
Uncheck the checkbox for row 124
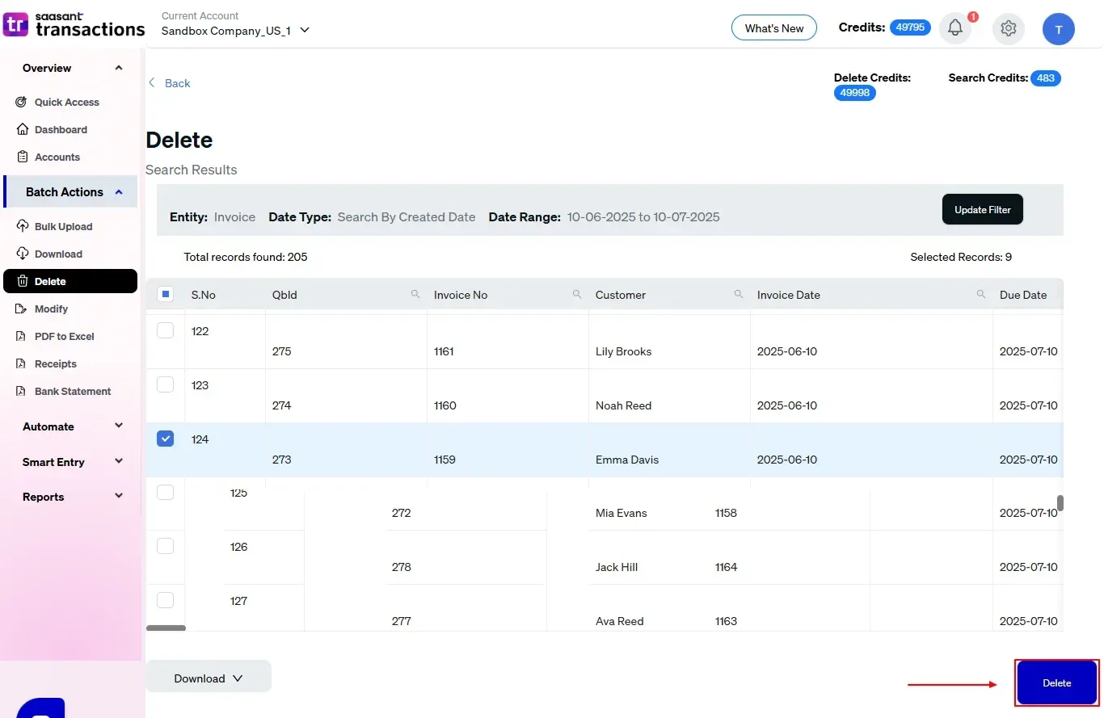click(165, 439)
